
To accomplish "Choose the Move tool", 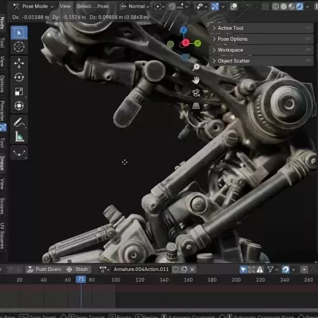I will [x=19, y=63].
